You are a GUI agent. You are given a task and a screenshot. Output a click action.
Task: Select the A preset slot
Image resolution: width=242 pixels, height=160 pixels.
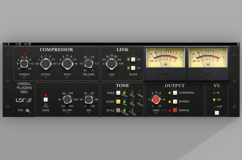4,44
